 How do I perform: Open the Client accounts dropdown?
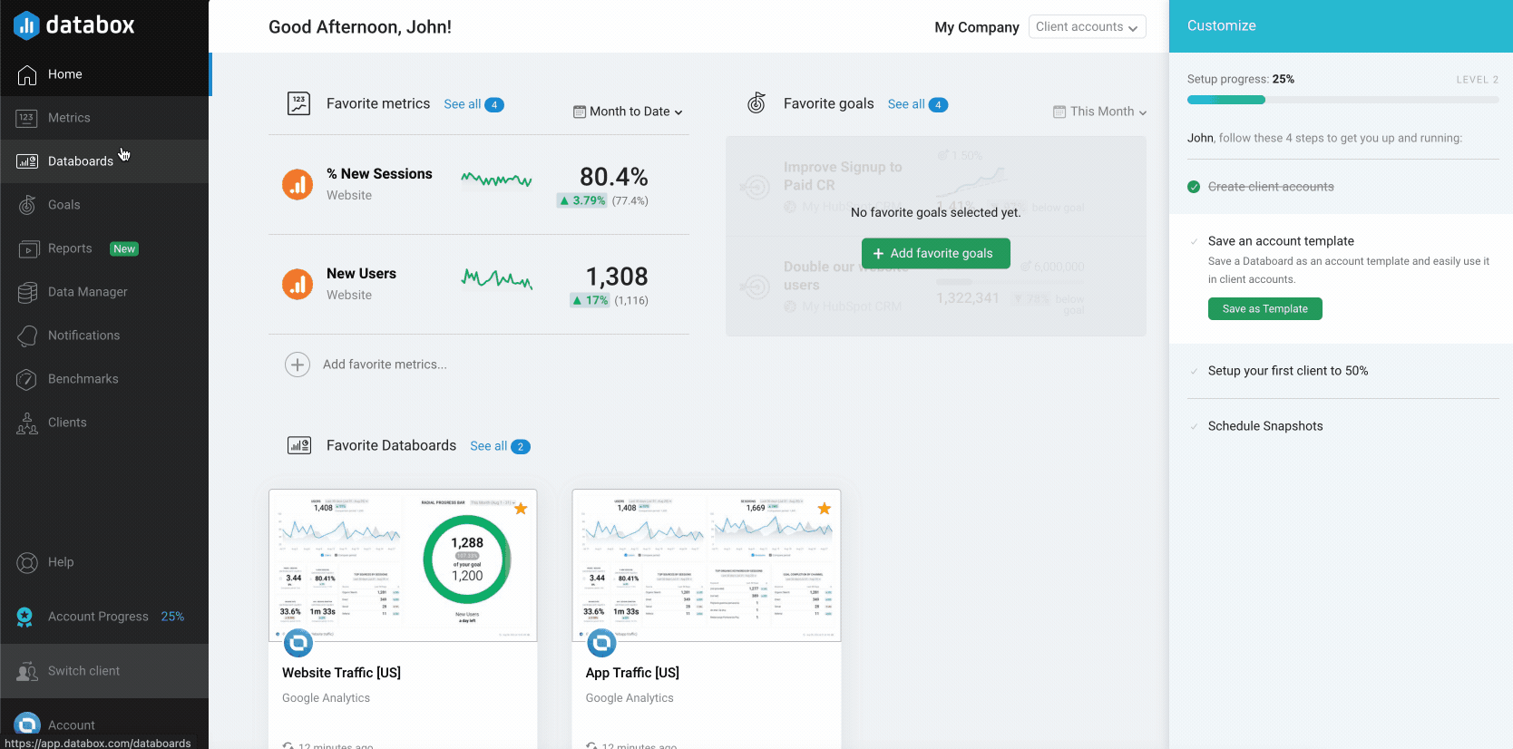coord(1087,27)
